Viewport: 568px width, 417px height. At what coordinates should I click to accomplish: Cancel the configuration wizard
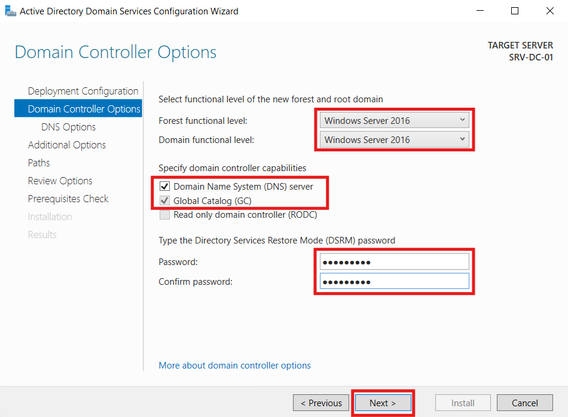[524, 403]
